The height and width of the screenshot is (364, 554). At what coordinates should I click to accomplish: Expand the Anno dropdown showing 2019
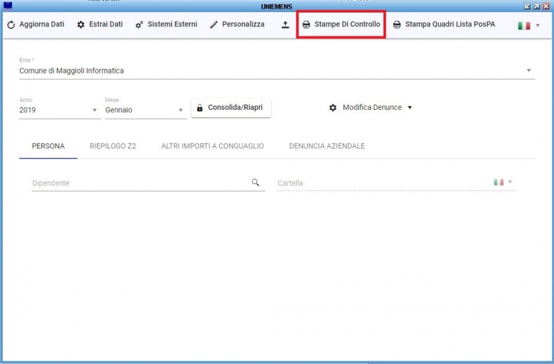pyautogui.click(x=95, y=111)
